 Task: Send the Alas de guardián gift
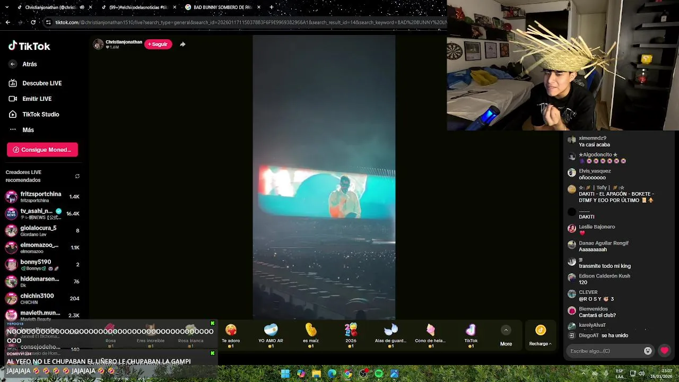point(390,336)
